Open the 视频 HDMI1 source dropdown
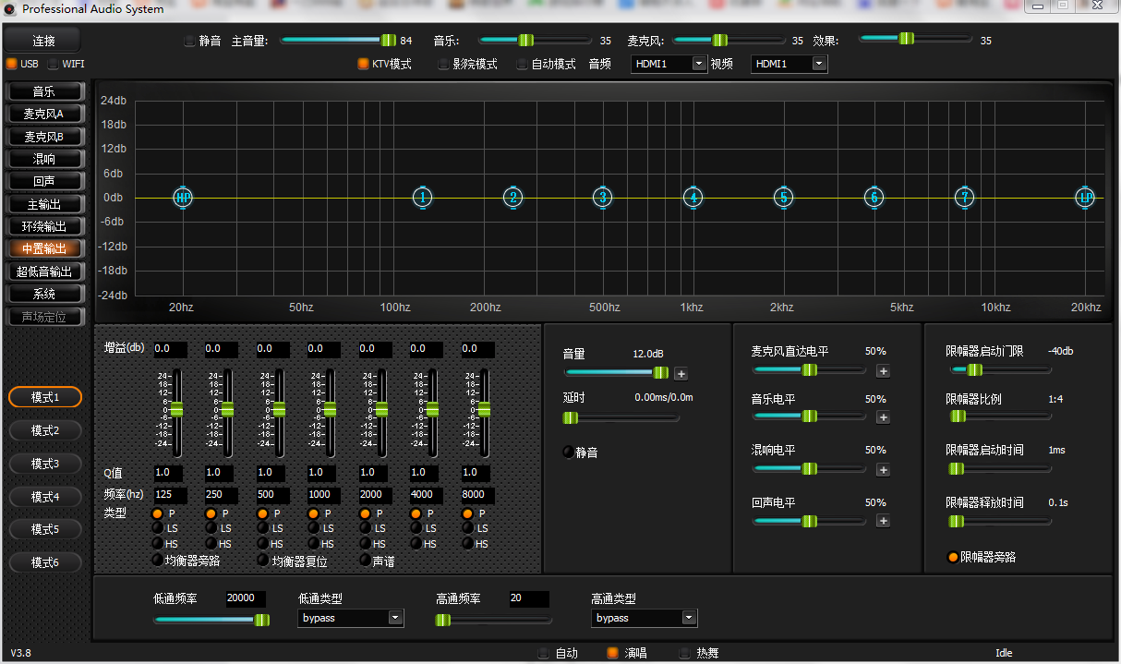The height and width of the screenshot is (664, 1121). click(790, 64)
